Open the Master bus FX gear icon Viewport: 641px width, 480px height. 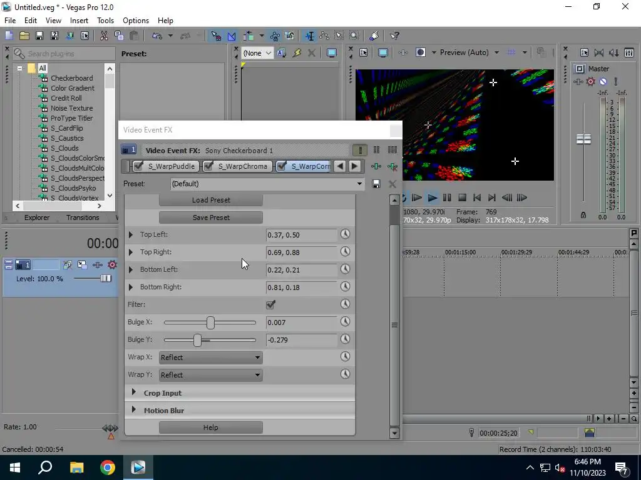pos(591,82)
